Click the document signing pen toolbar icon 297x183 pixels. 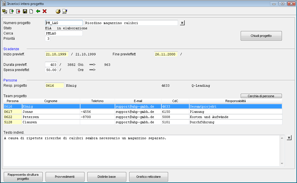coord(65,11)
